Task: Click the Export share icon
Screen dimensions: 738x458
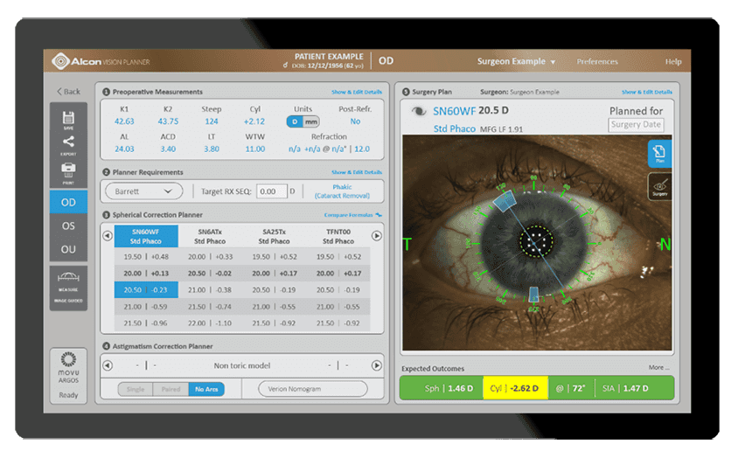Action: [x=68, y=145]
